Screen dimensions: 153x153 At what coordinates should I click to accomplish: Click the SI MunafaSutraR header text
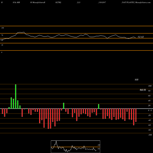38,2
